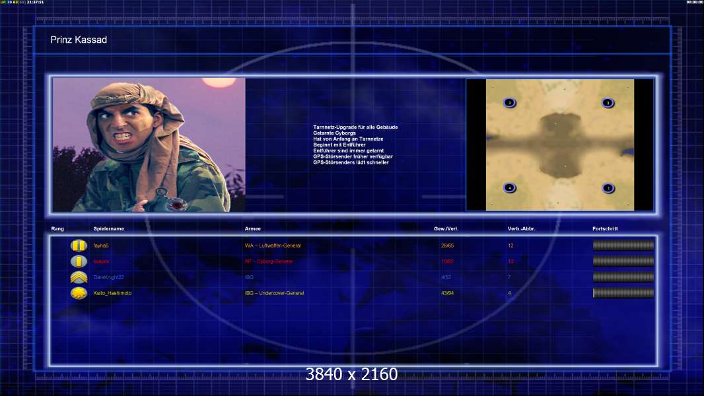
Task: Click 'Hat von Anfang an Tarnnetze' line
Action: pyautogui.click(x=348, y=139)
